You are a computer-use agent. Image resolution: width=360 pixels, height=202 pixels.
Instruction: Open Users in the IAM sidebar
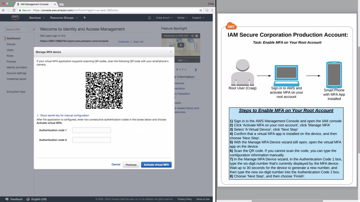10,50
